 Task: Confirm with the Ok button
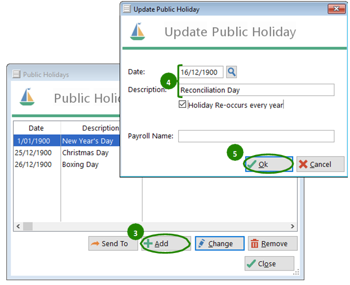pyautogui.click(x=269, y=164)
